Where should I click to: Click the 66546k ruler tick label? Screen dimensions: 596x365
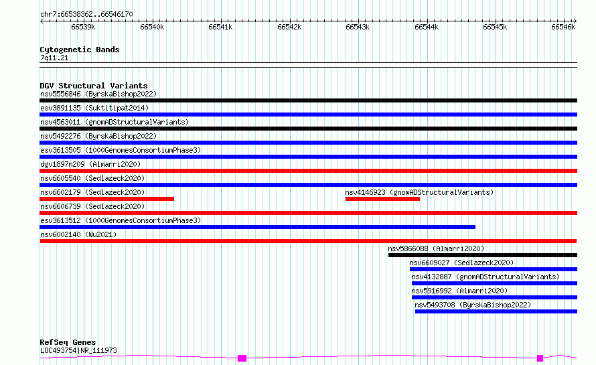click(x=563, y=27)
